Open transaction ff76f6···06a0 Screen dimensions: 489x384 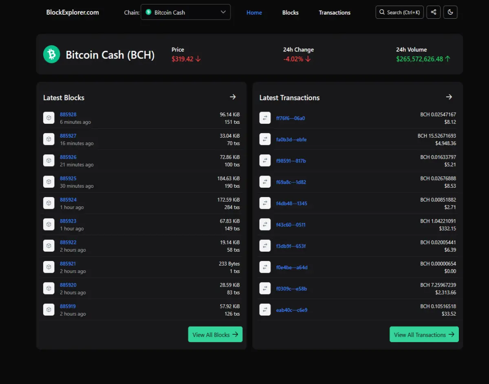[291, 118]
